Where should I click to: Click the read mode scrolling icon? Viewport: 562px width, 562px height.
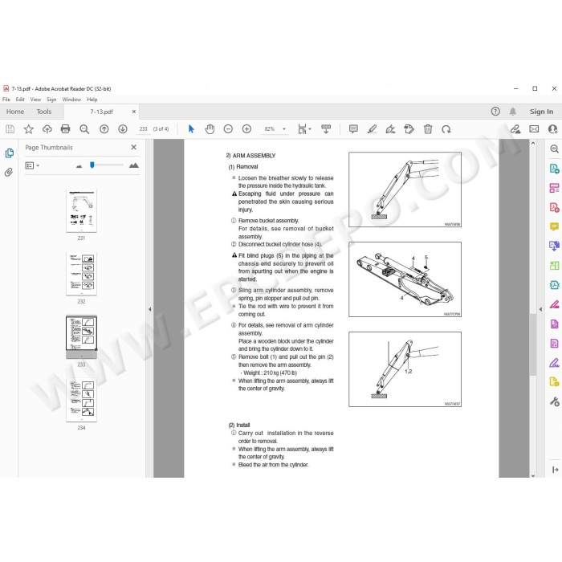[326, 129]
